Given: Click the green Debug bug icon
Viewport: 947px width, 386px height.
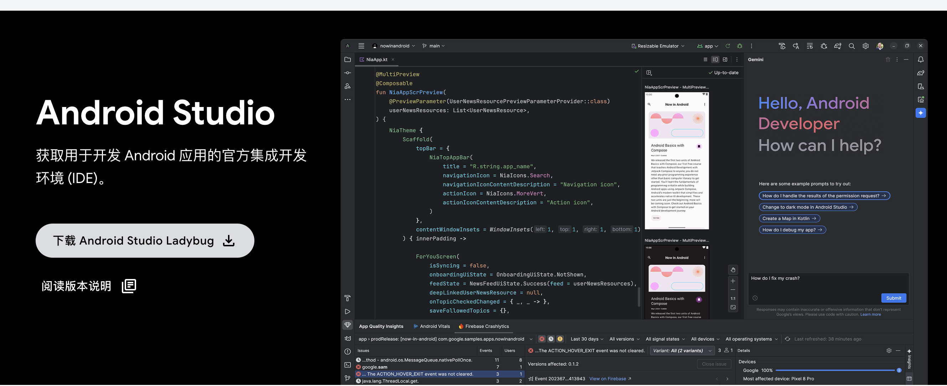Looking at the screenshot, I should (739, 46).
